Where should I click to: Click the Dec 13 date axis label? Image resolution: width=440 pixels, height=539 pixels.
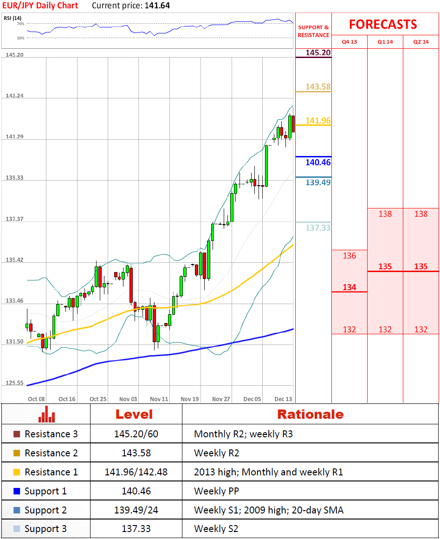[283, 399]
